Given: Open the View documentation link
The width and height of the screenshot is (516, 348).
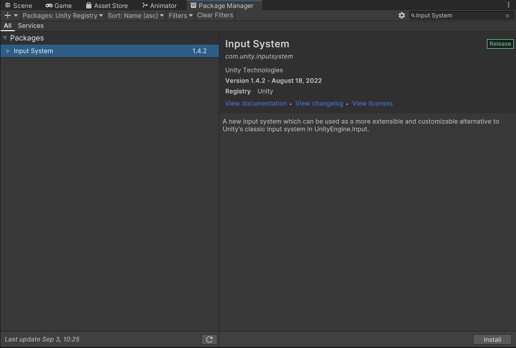Looking at the screenshot, I should [x=256, y=103].
